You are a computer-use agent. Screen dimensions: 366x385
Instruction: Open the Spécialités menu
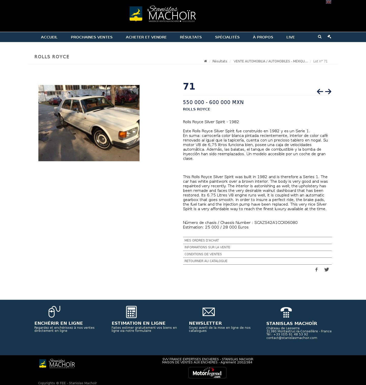227,37
